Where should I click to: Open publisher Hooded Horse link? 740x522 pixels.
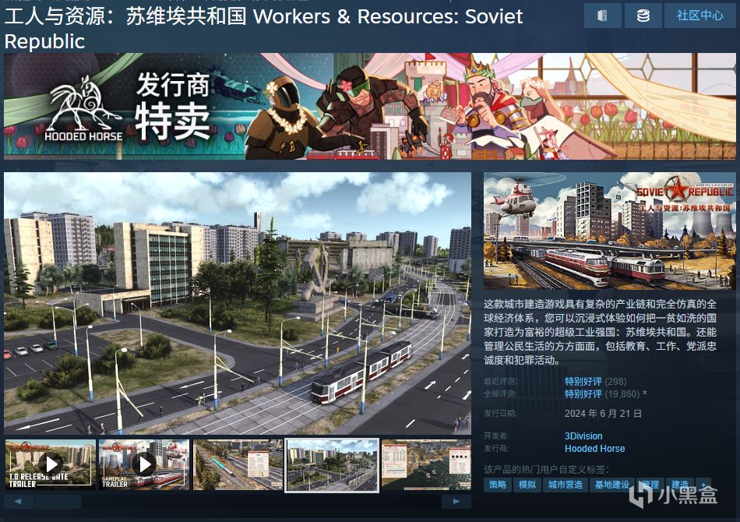pyautogui.click(x=594, y=448)
